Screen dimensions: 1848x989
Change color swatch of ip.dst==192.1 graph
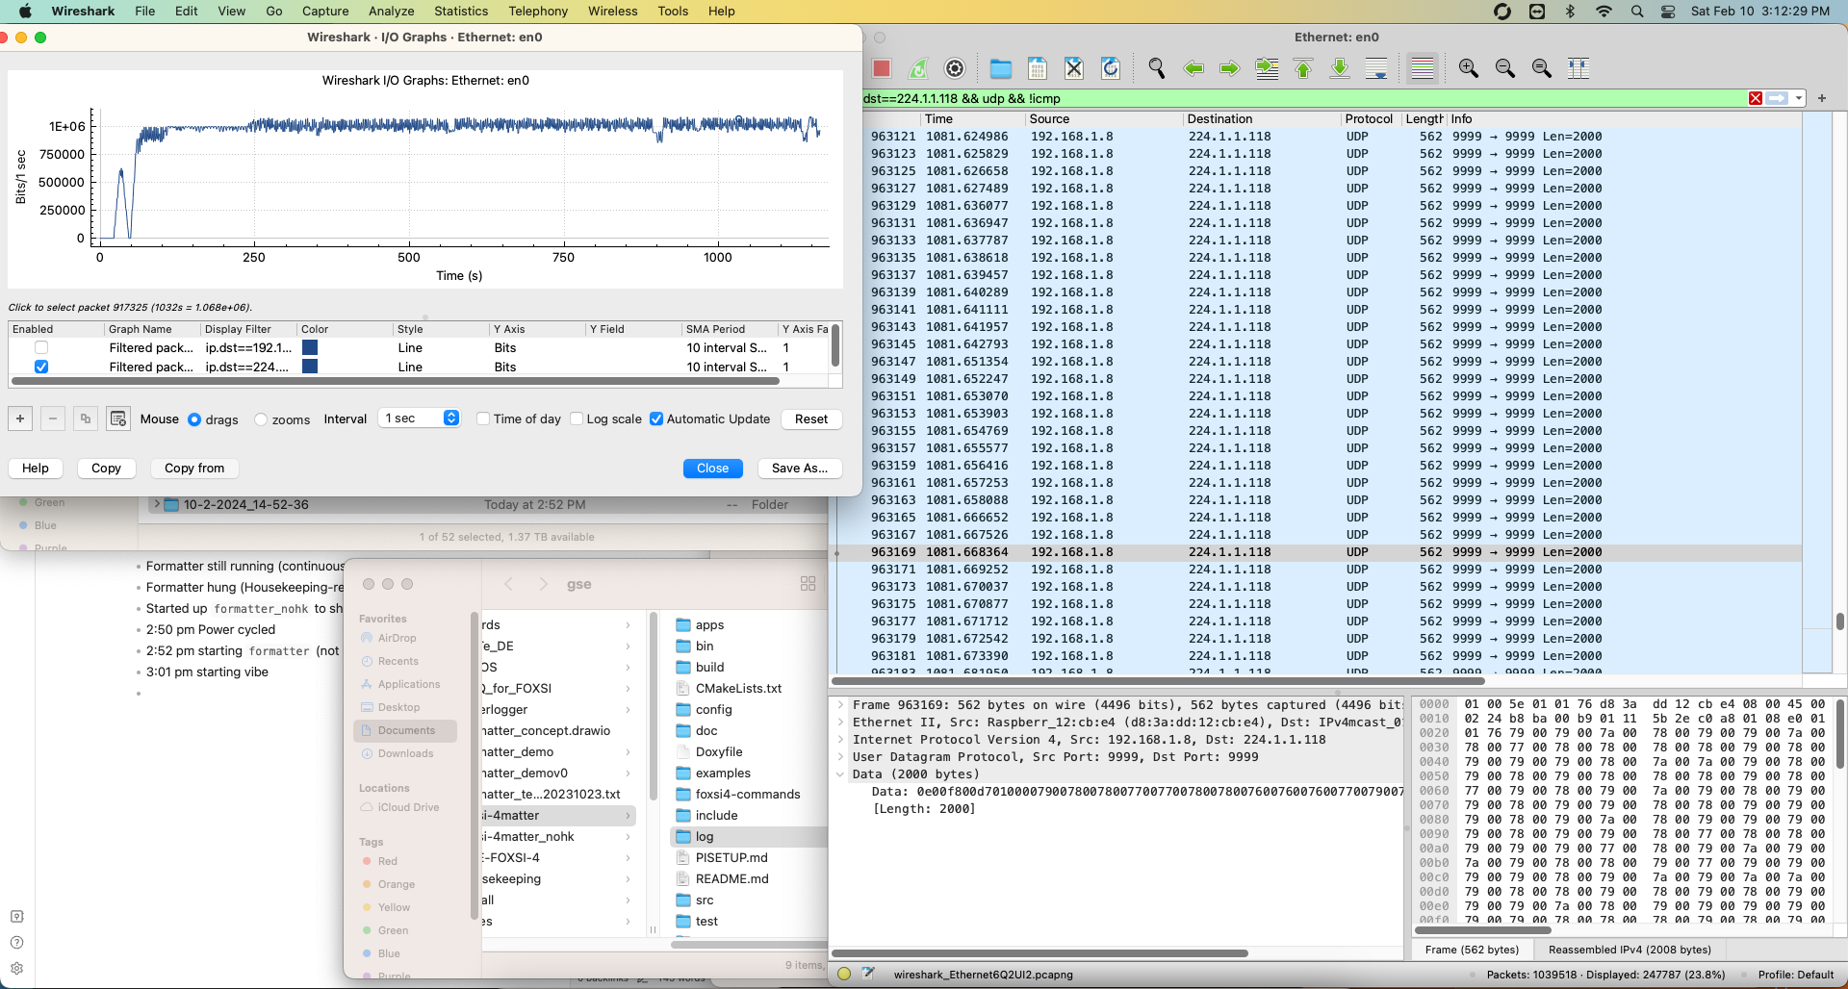310,347
